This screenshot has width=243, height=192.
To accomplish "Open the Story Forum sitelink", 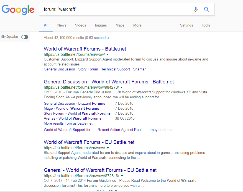I will click(88, 69).
